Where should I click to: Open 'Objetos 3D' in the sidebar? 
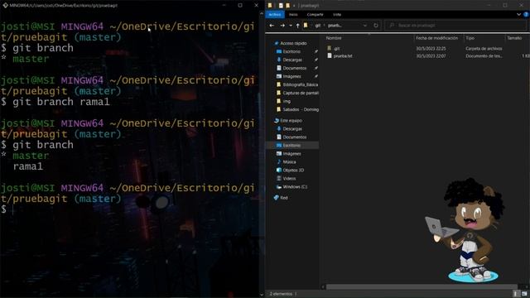(293, 171)
